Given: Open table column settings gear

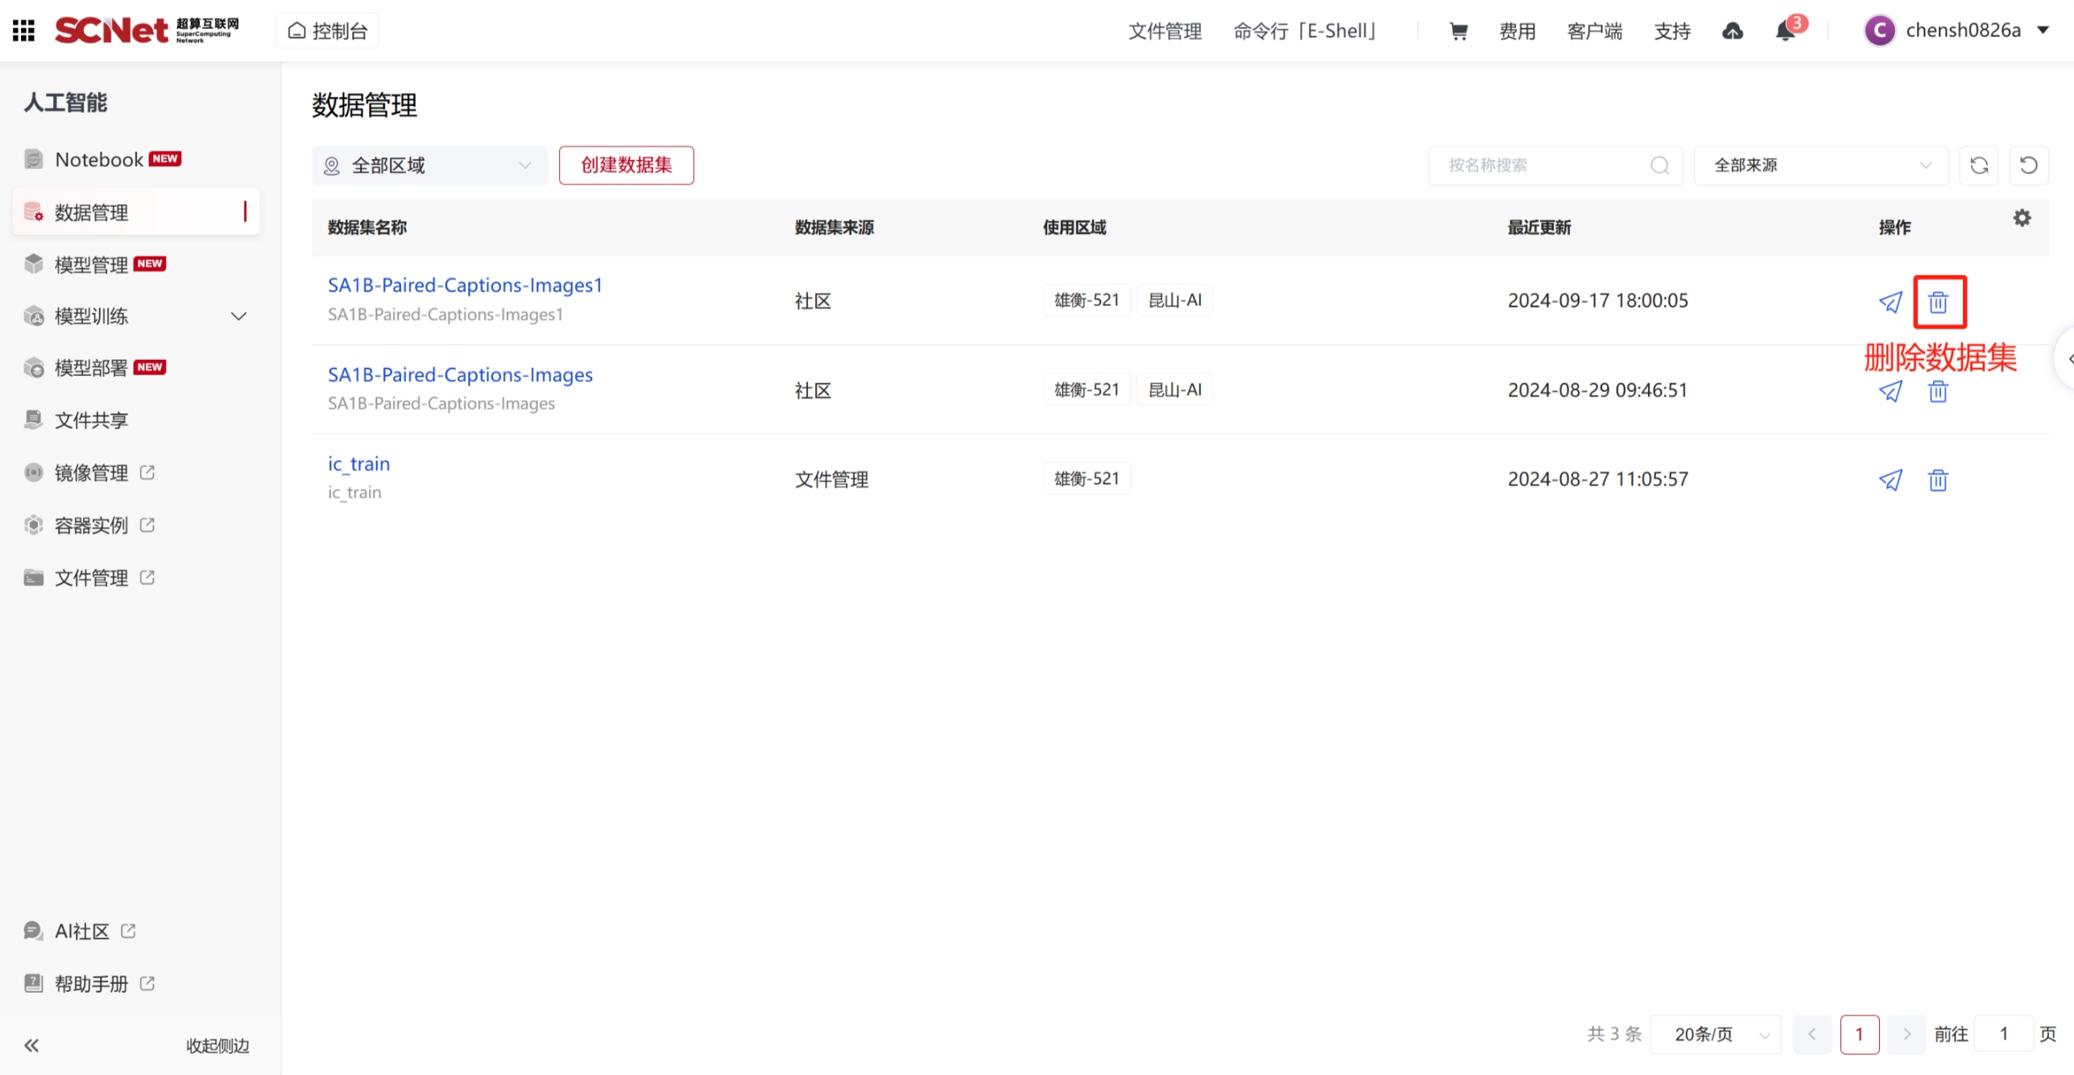Looking at the screenshot, I should click(2022, 218).
